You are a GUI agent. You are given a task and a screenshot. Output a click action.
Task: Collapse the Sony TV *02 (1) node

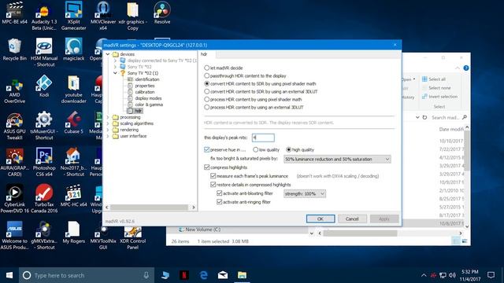pyautogui.click(x=115, y=73)
